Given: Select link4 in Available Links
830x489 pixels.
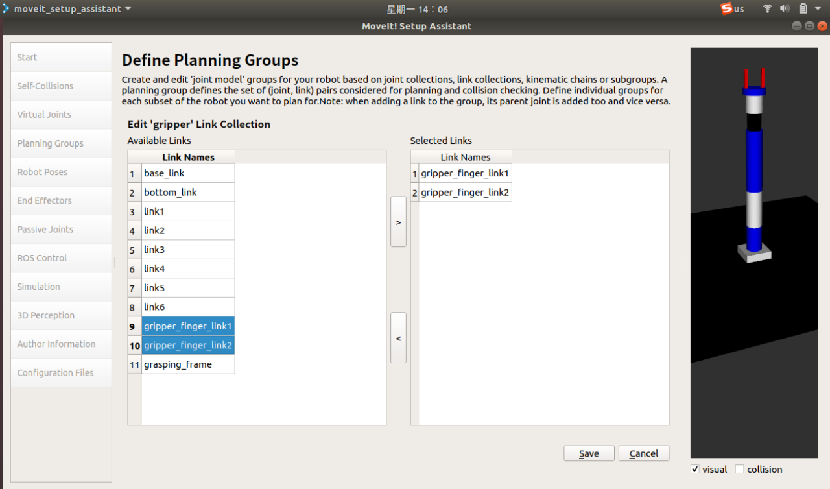Looking at the screenshot, I should 188,268.
